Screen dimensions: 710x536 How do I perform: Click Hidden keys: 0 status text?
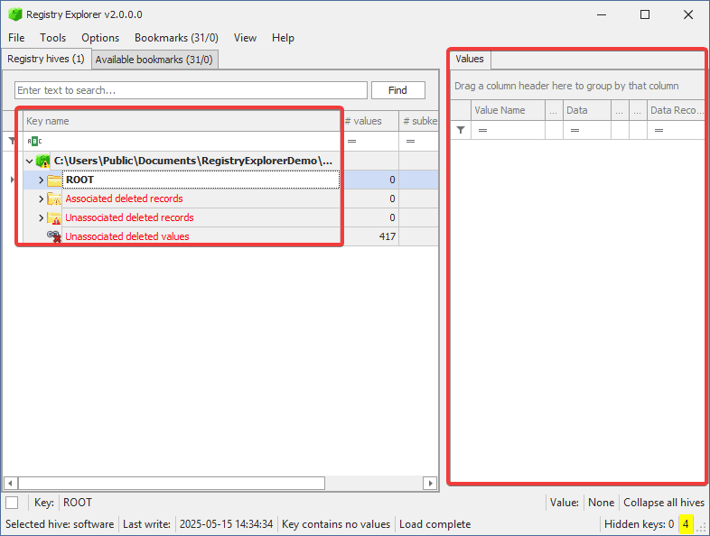coord(639,524)
